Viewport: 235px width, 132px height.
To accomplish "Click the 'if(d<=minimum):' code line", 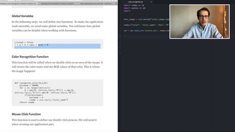I will click(x=34, y=95).
